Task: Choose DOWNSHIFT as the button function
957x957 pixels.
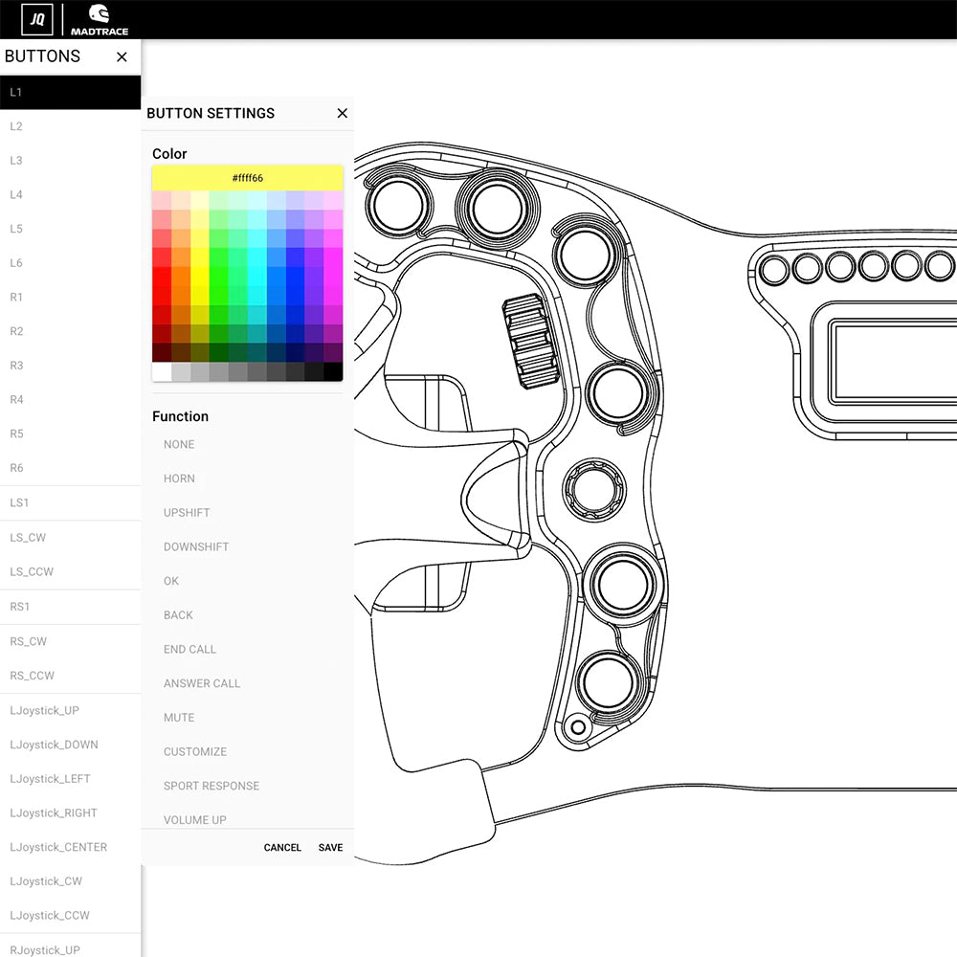Action: click(x=195, y=546)
